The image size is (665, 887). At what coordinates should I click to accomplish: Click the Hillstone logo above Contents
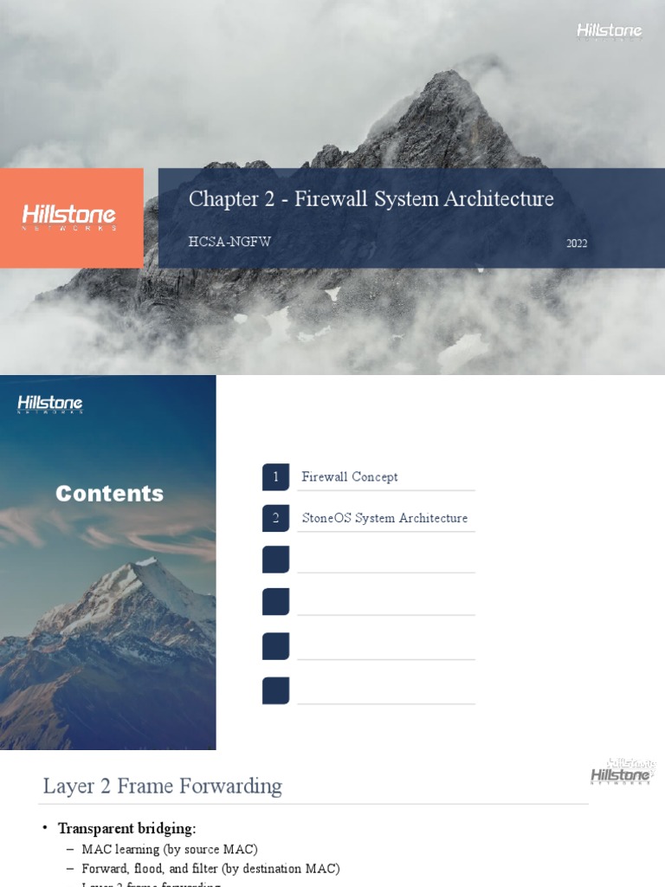[50, 404]
